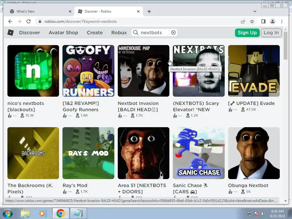Viewport: 292px width, 219px height.
Task: Click '[UPDATE] Evade' title link
Action: 252,103
